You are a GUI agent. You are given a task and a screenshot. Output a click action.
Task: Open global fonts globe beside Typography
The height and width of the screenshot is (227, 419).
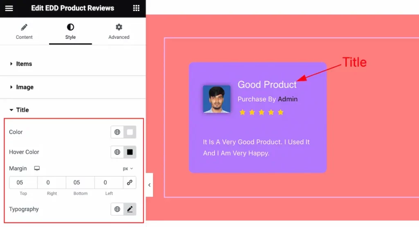pyautogui.click(x=117, y=209)
